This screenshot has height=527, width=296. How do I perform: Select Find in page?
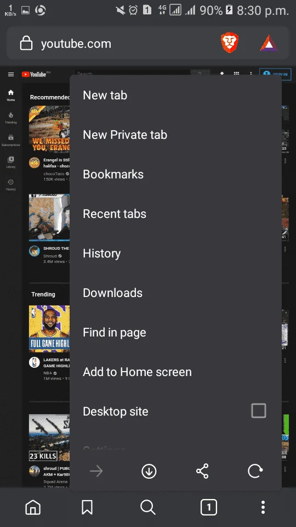175,333
